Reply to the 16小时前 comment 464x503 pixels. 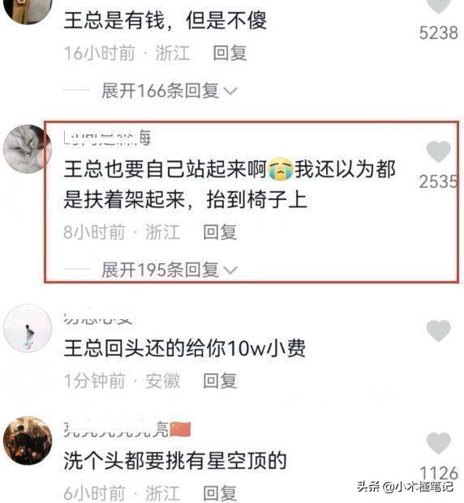tap(230, 53)
